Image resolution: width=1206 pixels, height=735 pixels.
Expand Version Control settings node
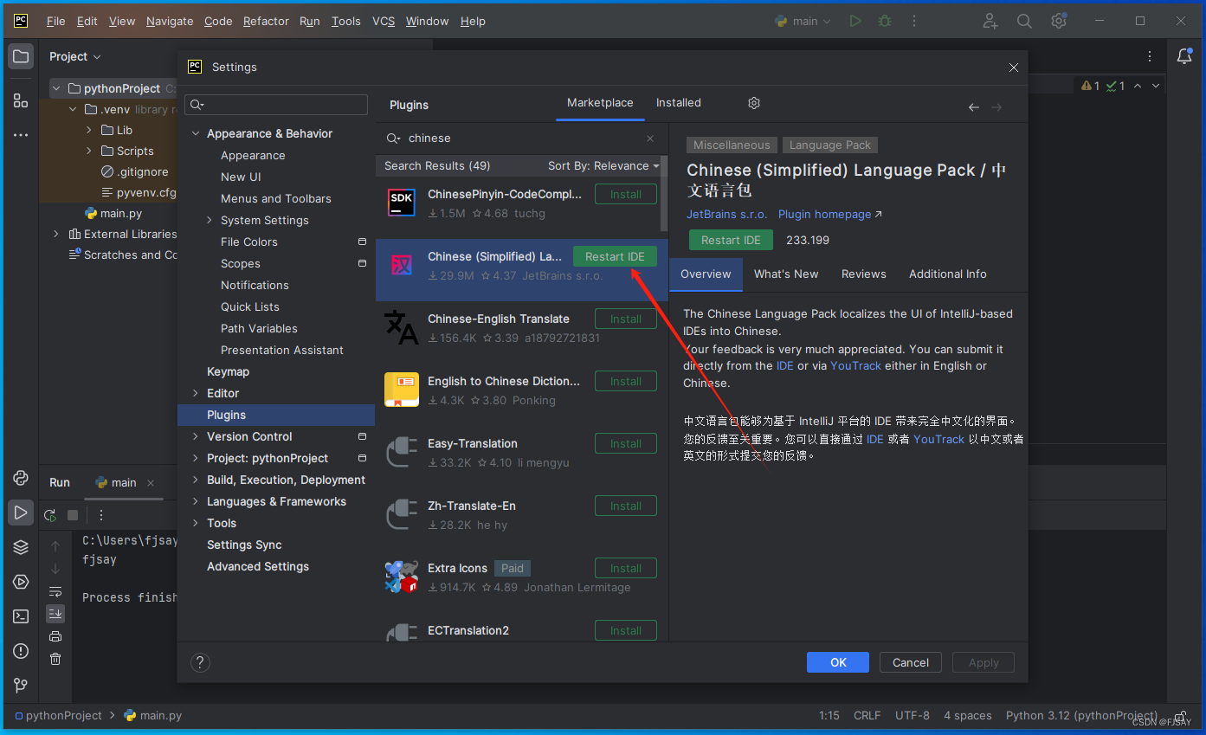(x=196, y=436)
